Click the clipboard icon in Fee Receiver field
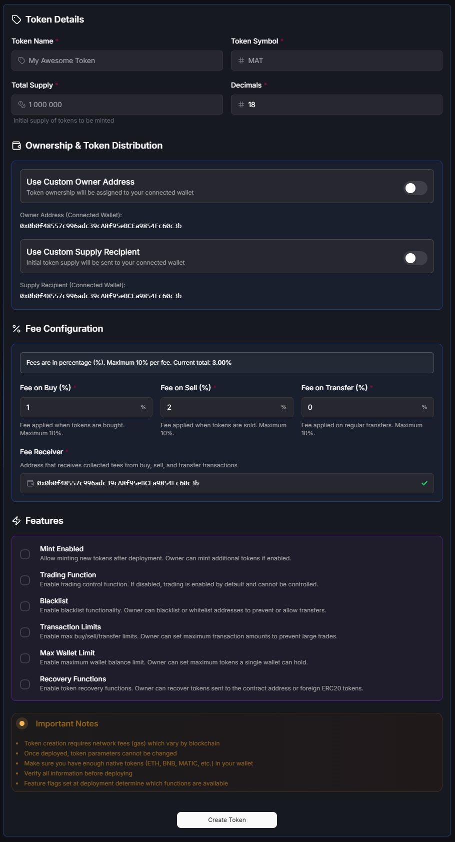Image resolution: width=455 pixels, height=842 pixels. 29,483
